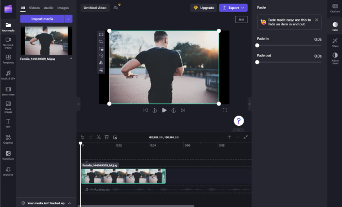Collapse the left media panel
Screen dimensions: 342x207
[79, 104]
